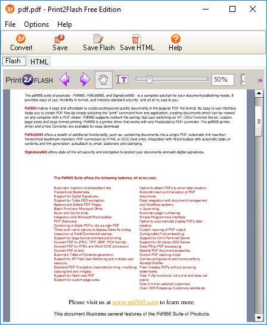267x325 pixels.
Task: Open the File menu
Action: point(10,24)
